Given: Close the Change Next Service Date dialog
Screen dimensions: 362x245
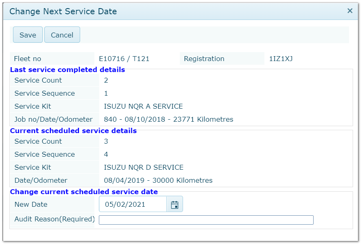Looking at the screenshot, I should 349,11.
